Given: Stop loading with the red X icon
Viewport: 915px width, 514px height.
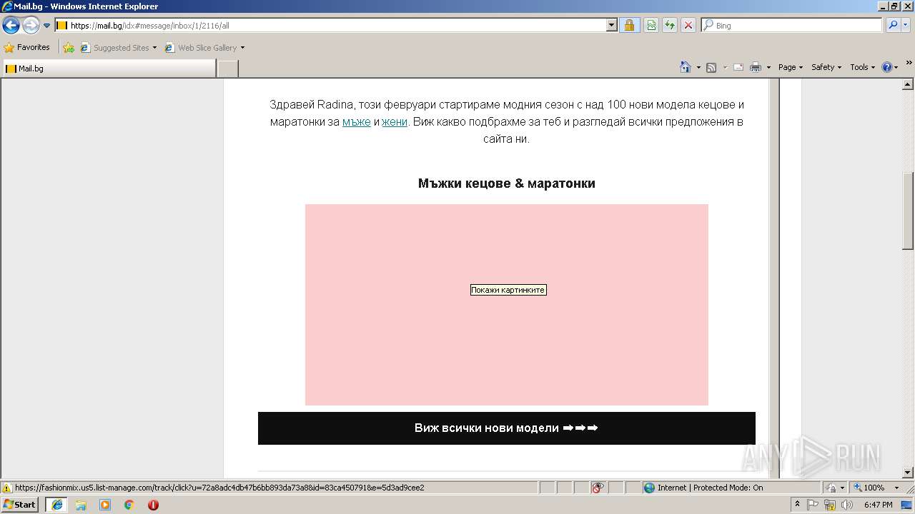Looking at the screenshot, I should pos(688,26).
